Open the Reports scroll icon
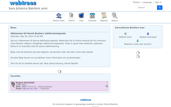 [x=104, y=15]
